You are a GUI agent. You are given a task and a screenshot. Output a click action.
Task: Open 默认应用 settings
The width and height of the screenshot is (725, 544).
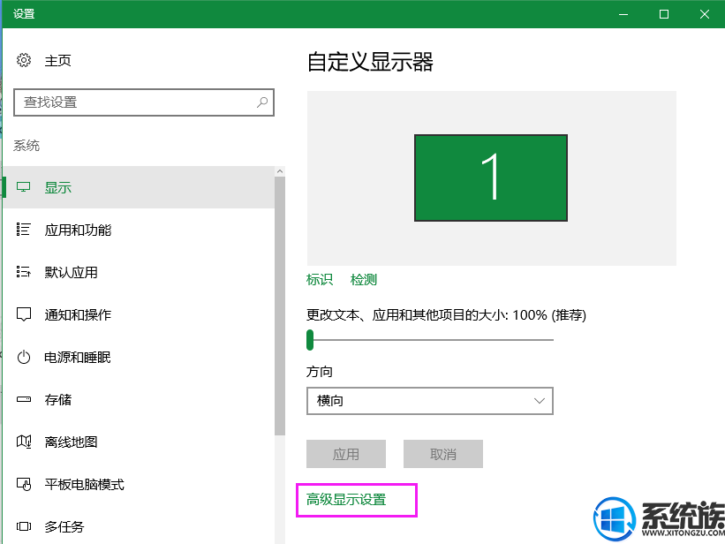[139, 273]
